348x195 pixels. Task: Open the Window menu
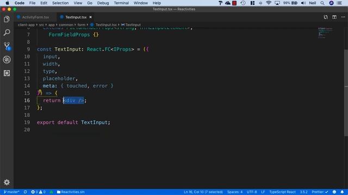(140, 3)
